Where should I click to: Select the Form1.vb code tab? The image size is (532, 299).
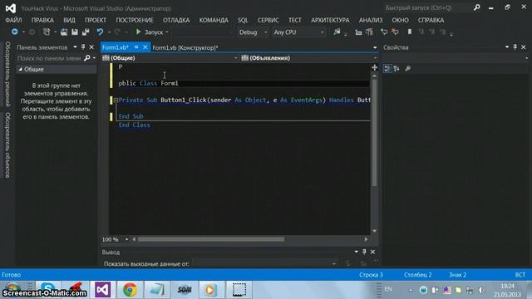point(116,47)
